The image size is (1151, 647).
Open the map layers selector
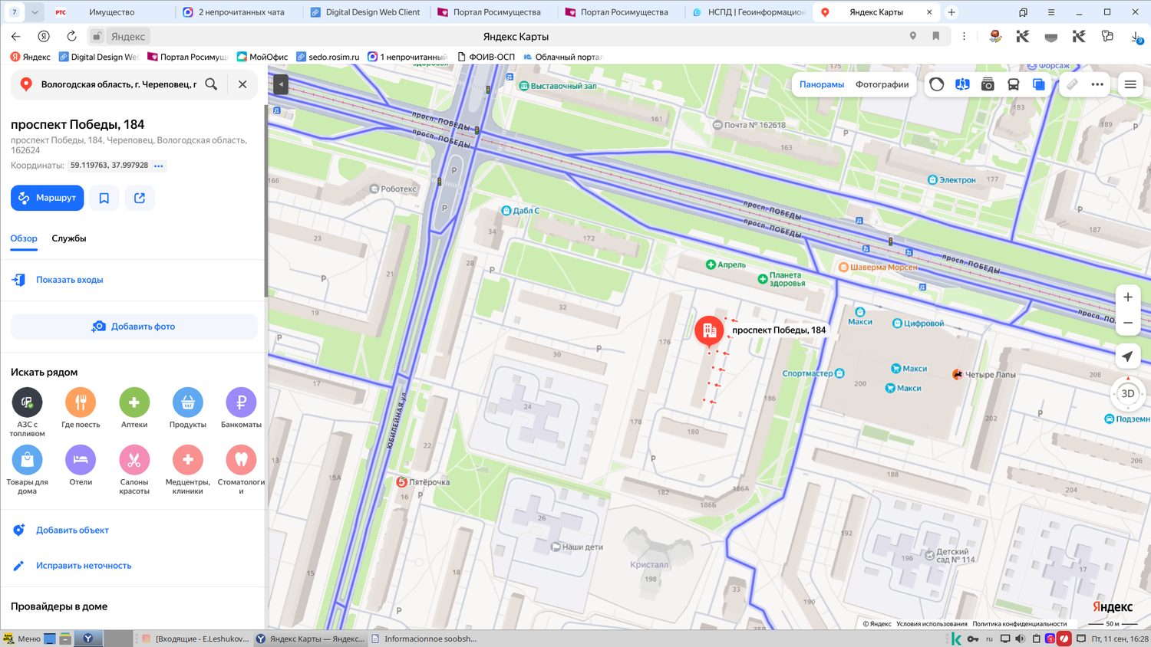(x=1038, y=84)
